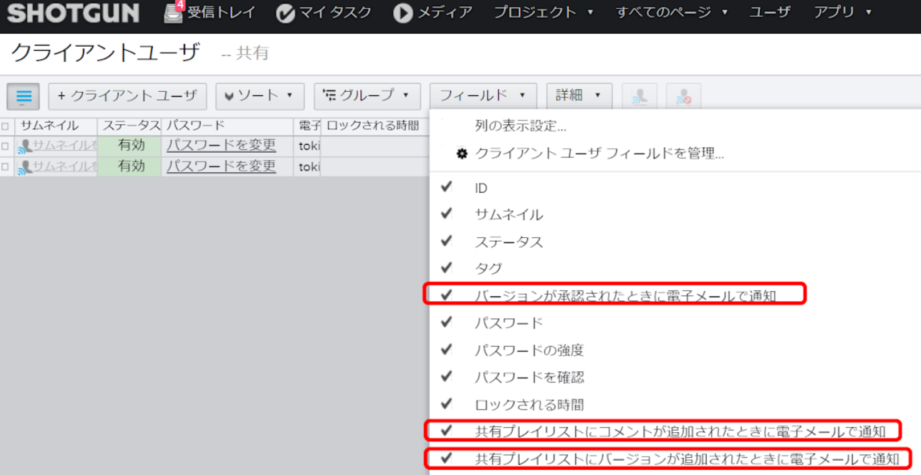921x475 pixels.
Task: Click サムネイル upload link in second row
Action: click(65, 167)
